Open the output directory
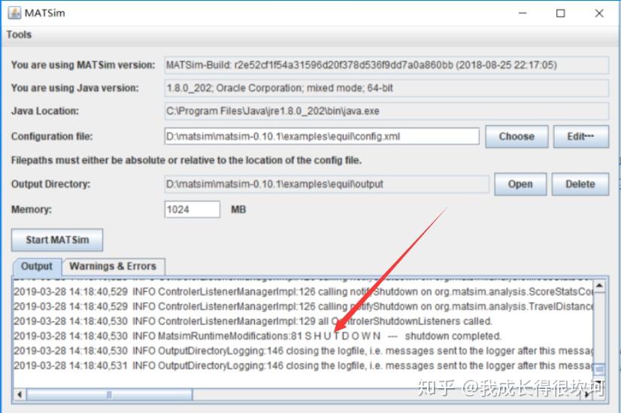Viewport: 621px width, 413px height. pos(520,184)
